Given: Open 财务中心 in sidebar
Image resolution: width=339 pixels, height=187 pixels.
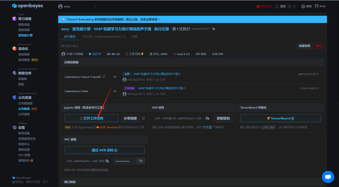Looking at the screenshot, I should (x=24, y=144).
